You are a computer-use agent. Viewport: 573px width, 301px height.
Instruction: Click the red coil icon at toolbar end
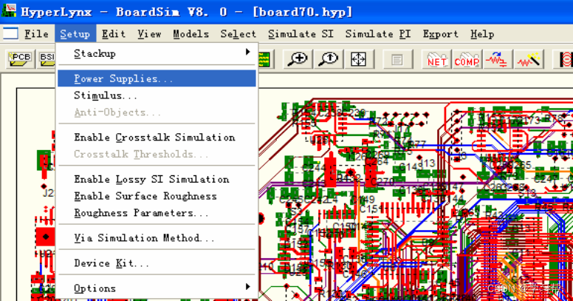[x=565, y=59]
